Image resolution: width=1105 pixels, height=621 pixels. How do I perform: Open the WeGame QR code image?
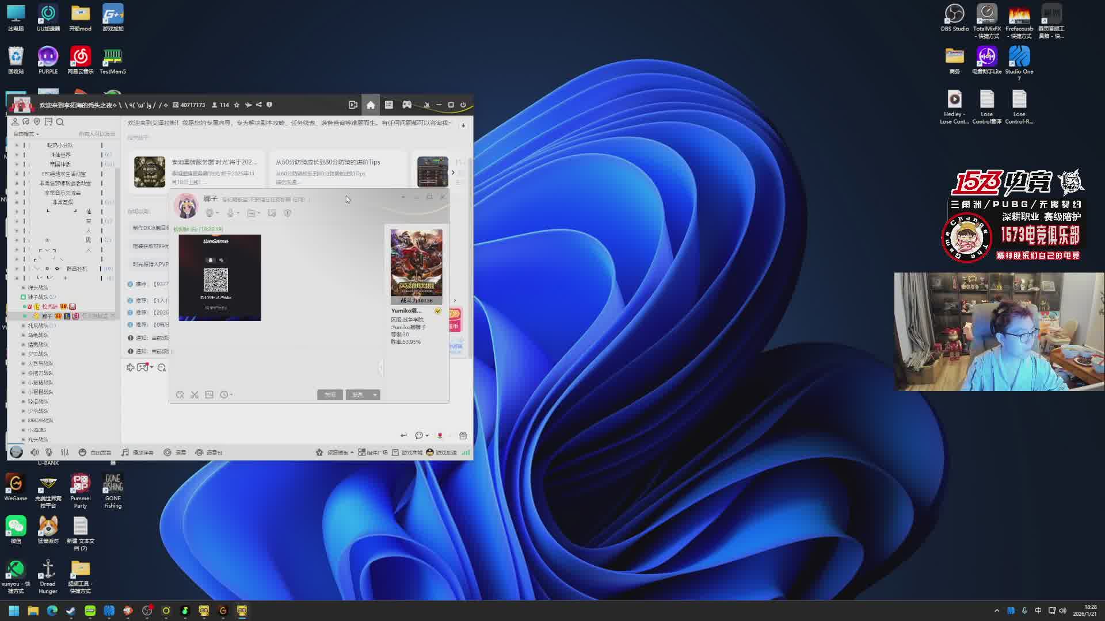[219, 278]
